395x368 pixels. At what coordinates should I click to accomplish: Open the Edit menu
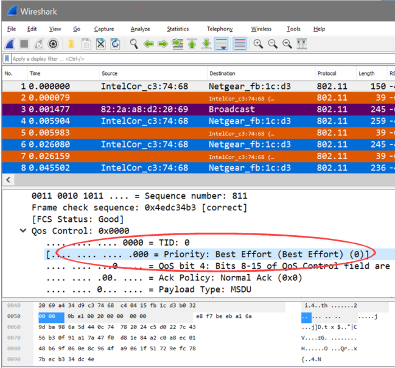pos(32,29)
